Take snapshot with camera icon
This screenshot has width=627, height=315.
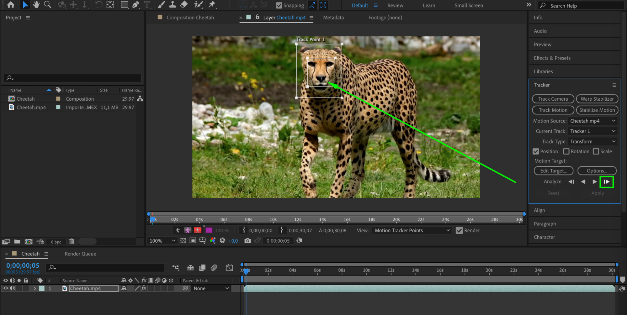click(247, 241)
